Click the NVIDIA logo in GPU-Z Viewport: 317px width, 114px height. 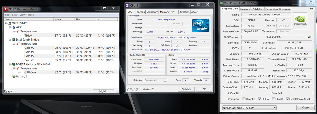click(x=300, y=21)
